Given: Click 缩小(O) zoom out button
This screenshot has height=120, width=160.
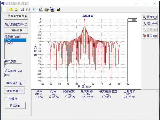Looking at the screenshot, I should point(150,23).
